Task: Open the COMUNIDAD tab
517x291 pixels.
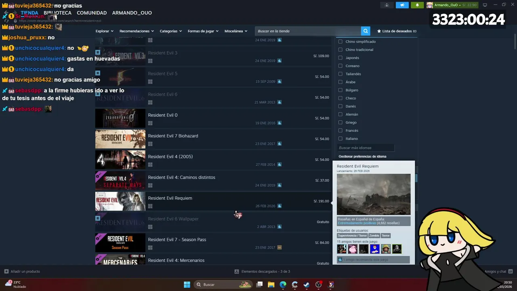Action: pyautogui.click(x=92, y=13)
